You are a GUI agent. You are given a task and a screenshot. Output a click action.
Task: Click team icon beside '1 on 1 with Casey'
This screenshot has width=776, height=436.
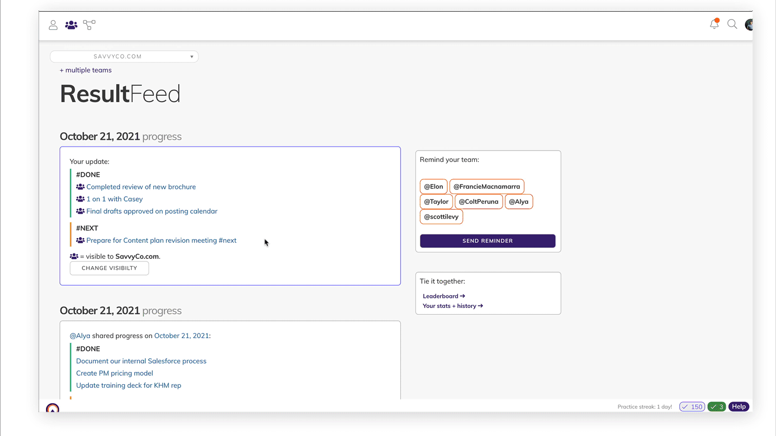pos(80,199)
